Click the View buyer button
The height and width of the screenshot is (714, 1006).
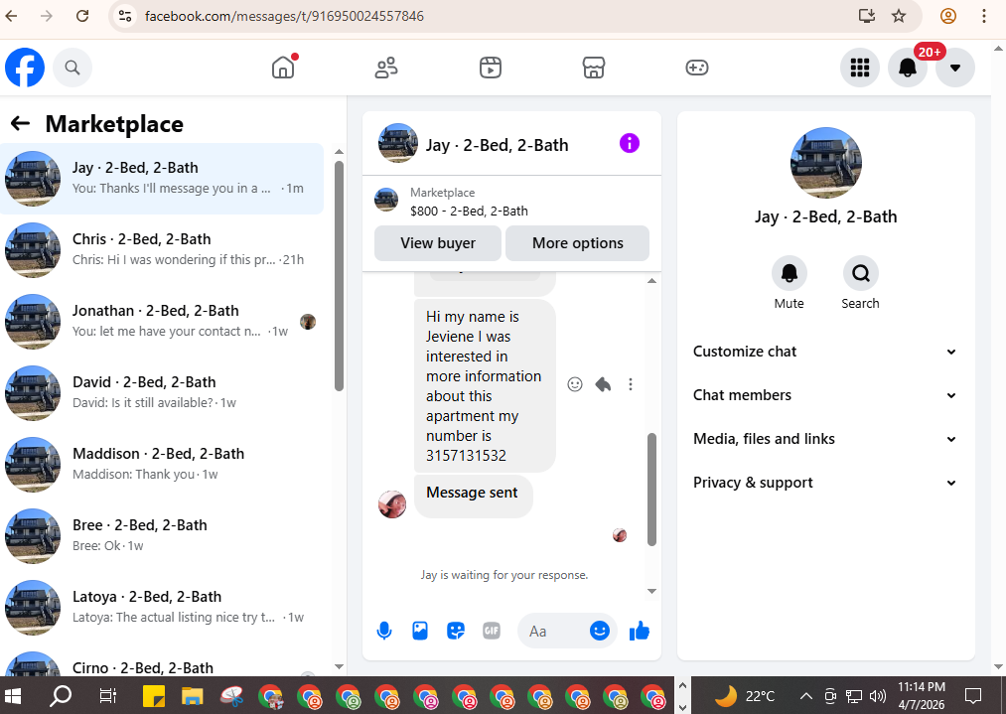pos(438,243)
